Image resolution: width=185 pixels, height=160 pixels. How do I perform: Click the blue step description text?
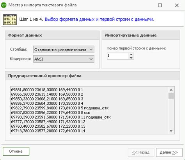tap(100, 19)
